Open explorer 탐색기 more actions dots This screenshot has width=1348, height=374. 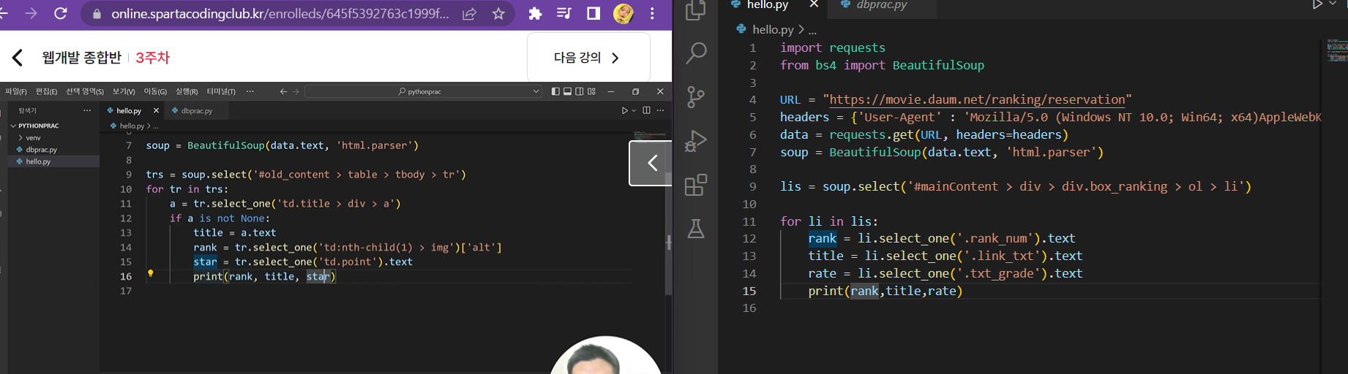(x=87, y=110)
